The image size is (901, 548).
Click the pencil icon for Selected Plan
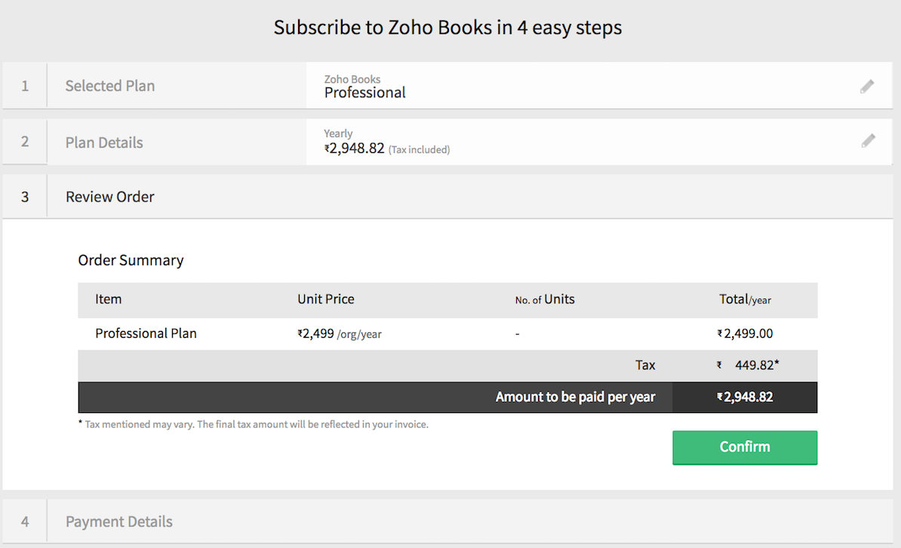click(x=867, y=87)
